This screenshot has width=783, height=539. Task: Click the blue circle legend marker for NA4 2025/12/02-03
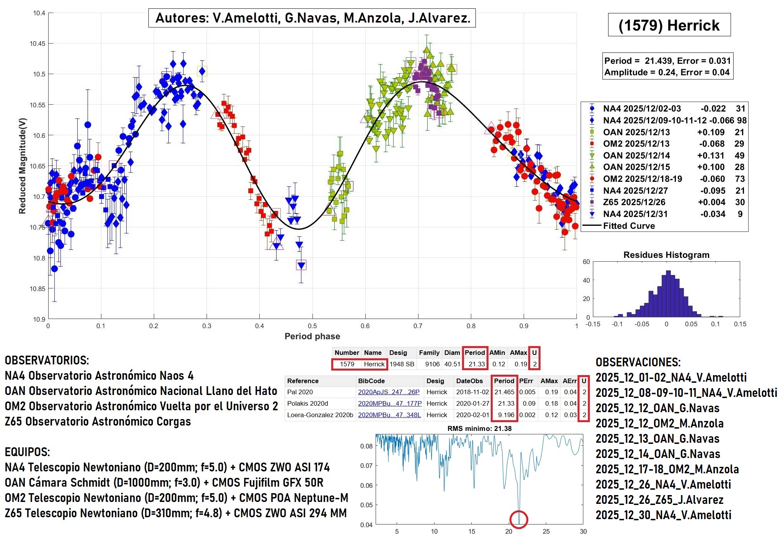tap(592, 108)
